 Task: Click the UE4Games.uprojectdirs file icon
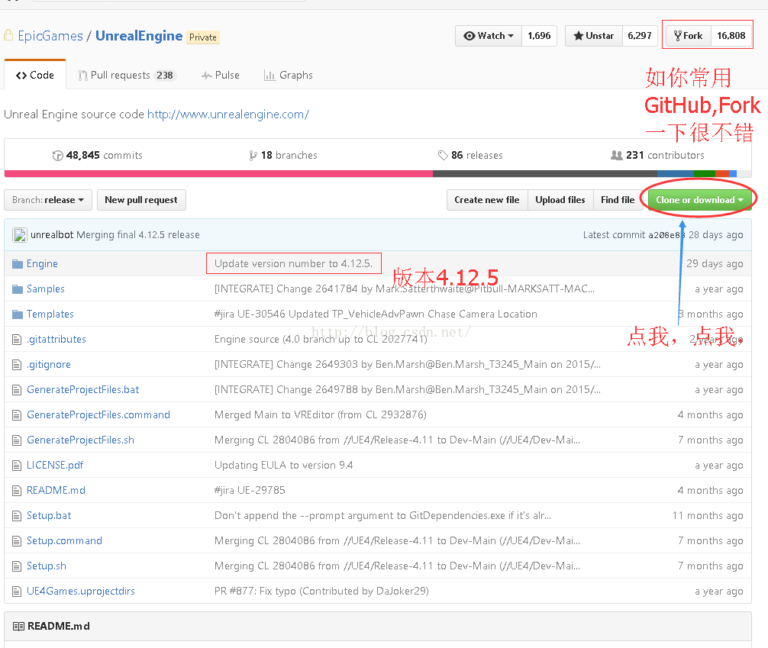[17, 592]
